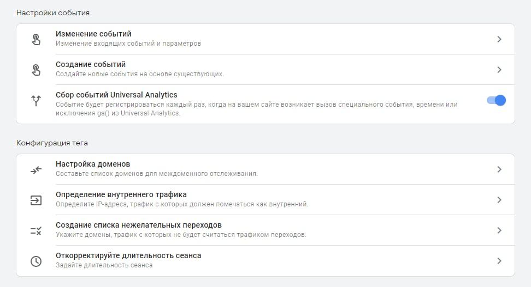Viewport: 531px width, 287px height.
Task: Expand Изменение событий via its chevron
Action: click(499, 39)
